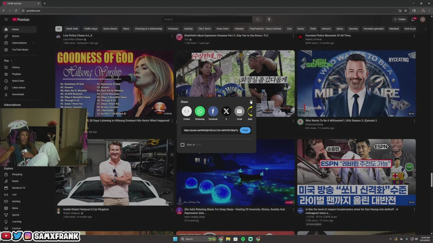Open Movies & TV under Explore
Image resolution: width=433 pixels, height=243 pixels.
(19, 188)
